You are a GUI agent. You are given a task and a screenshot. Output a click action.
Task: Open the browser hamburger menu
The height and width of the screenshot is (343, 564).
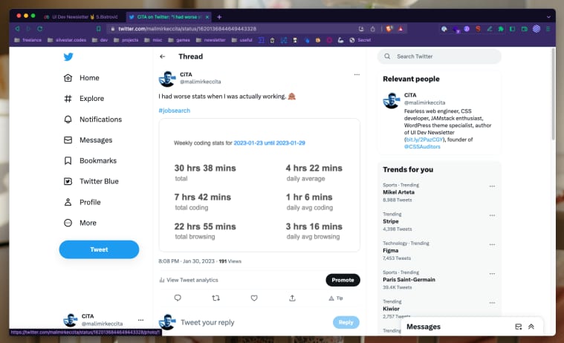548,29
